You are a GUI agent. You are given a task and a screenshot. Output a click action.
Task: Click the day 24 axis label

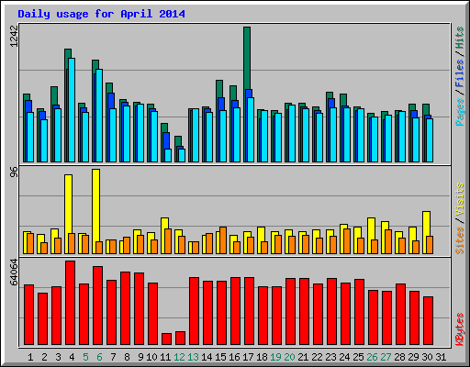(344, 357)
